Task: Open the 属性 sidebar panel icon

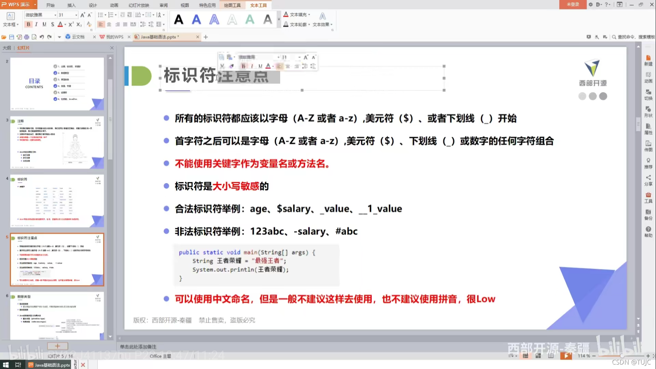Action: click(648, 129)
